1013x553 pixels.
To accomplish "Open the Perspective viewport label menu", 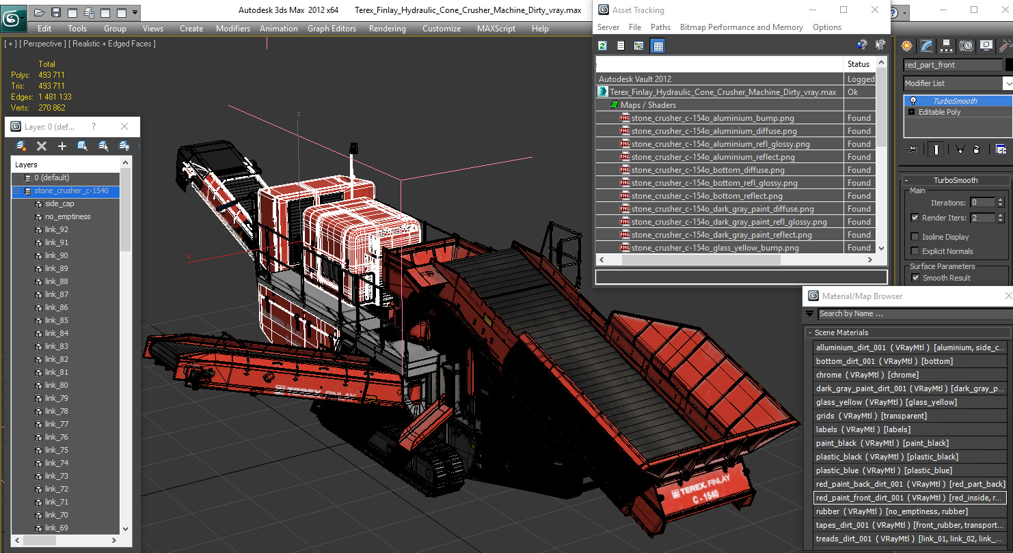I will 42,44.
